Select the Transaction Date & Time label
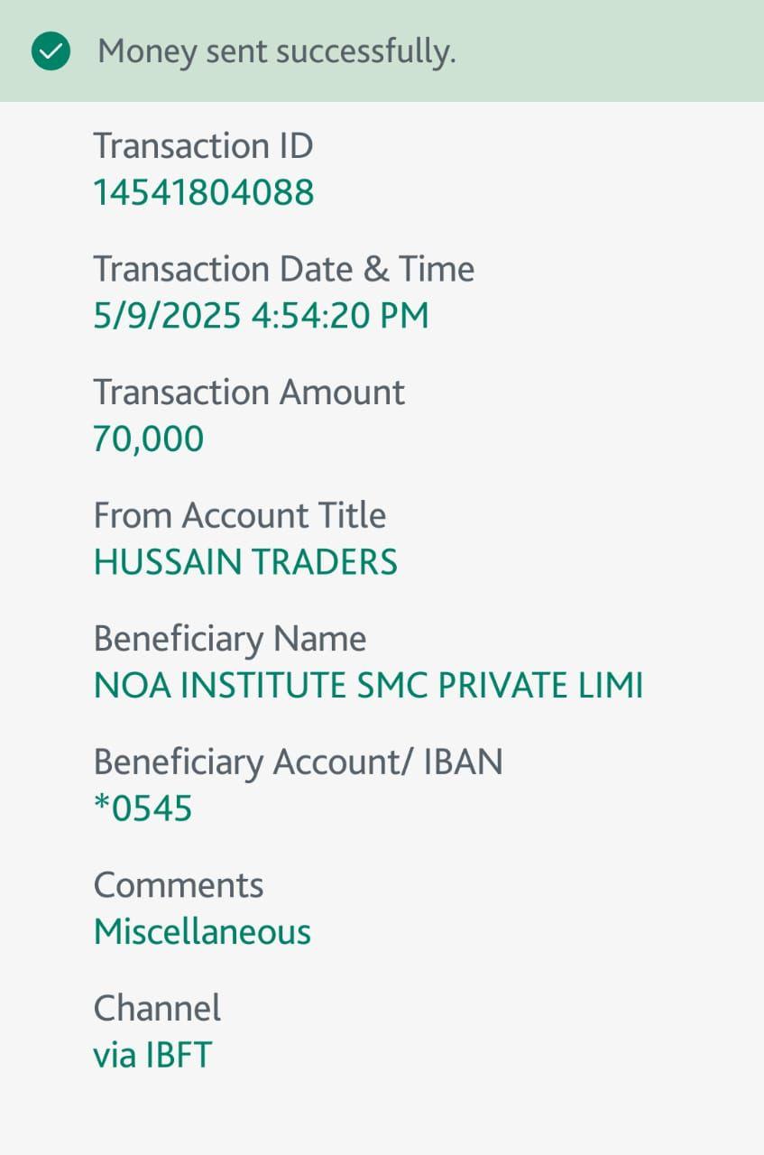 (283, 269)
